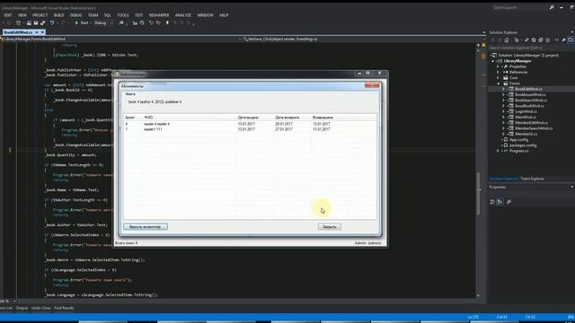Collapse the LibraryManager project node
Image resolution: width=575 pixels, height=323 pixels.
pos(493,61)
